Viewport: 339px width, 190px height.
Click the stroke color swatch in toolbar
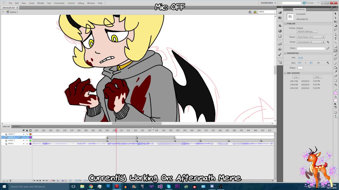[336, 93]
